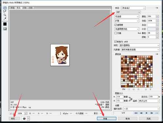Open the Web 靠色 0% snap arrow
The height and width of the screenshot is (123, 163).
pyautogui.click(x=157, y=33)
